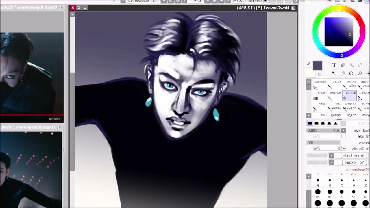Choose the прядь brush preset
The height and width of the screenshot is (208, 370).
tap(349, 115)
